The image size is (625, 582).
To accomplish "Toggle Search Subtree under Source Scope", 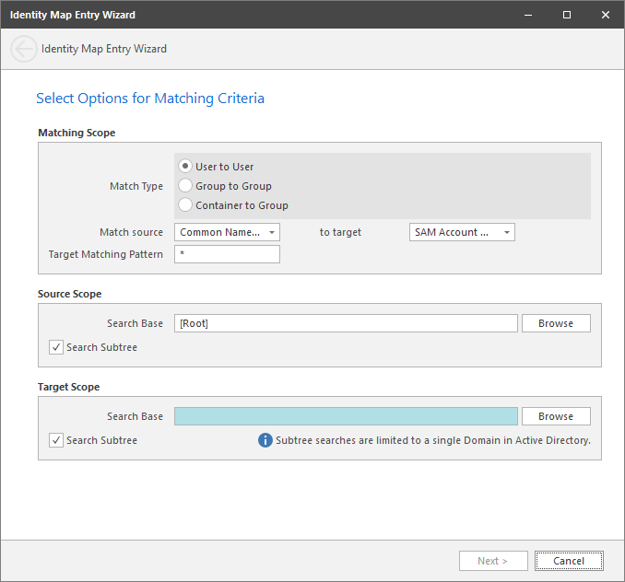I will coord(56,347).
